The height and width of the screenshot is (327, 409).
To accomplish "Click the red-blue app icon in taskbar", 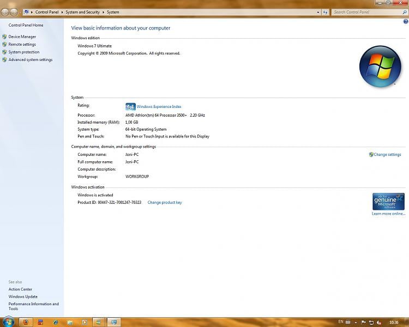I will [40, 322].
